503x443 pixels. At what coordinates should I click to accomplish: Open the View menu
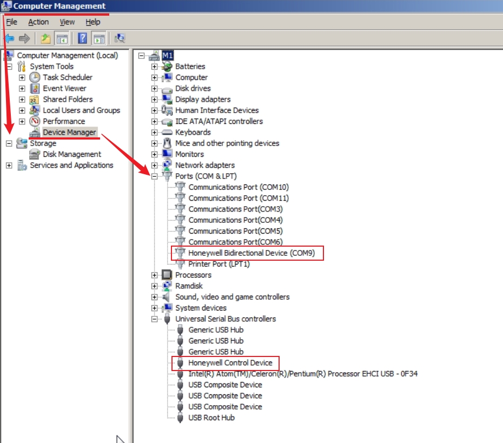point(67,22)
